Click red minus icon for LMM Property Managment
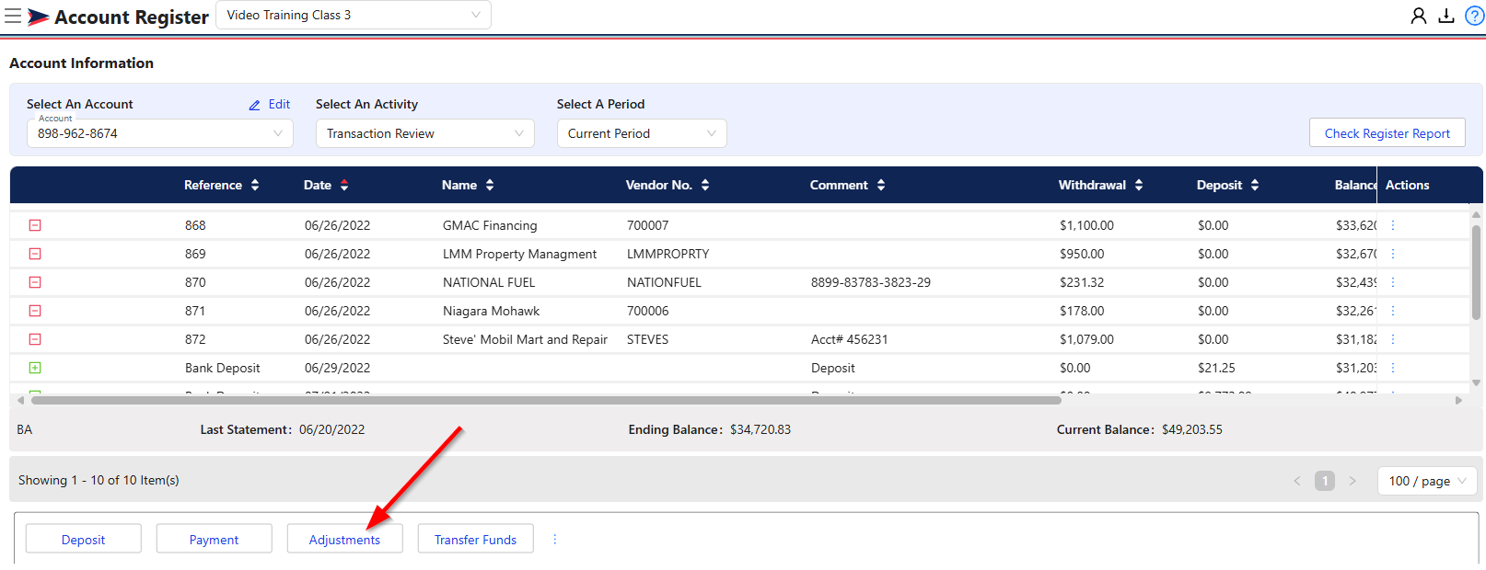Viewport: 1486px width, 570px height. [35, 254]
